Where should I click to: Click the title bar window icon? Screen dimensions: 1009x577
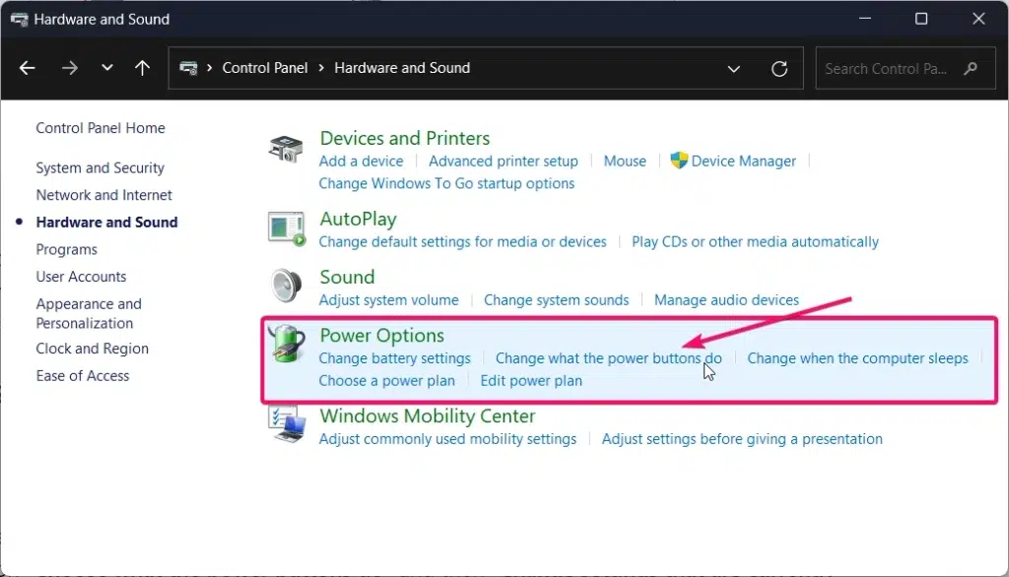20,20
